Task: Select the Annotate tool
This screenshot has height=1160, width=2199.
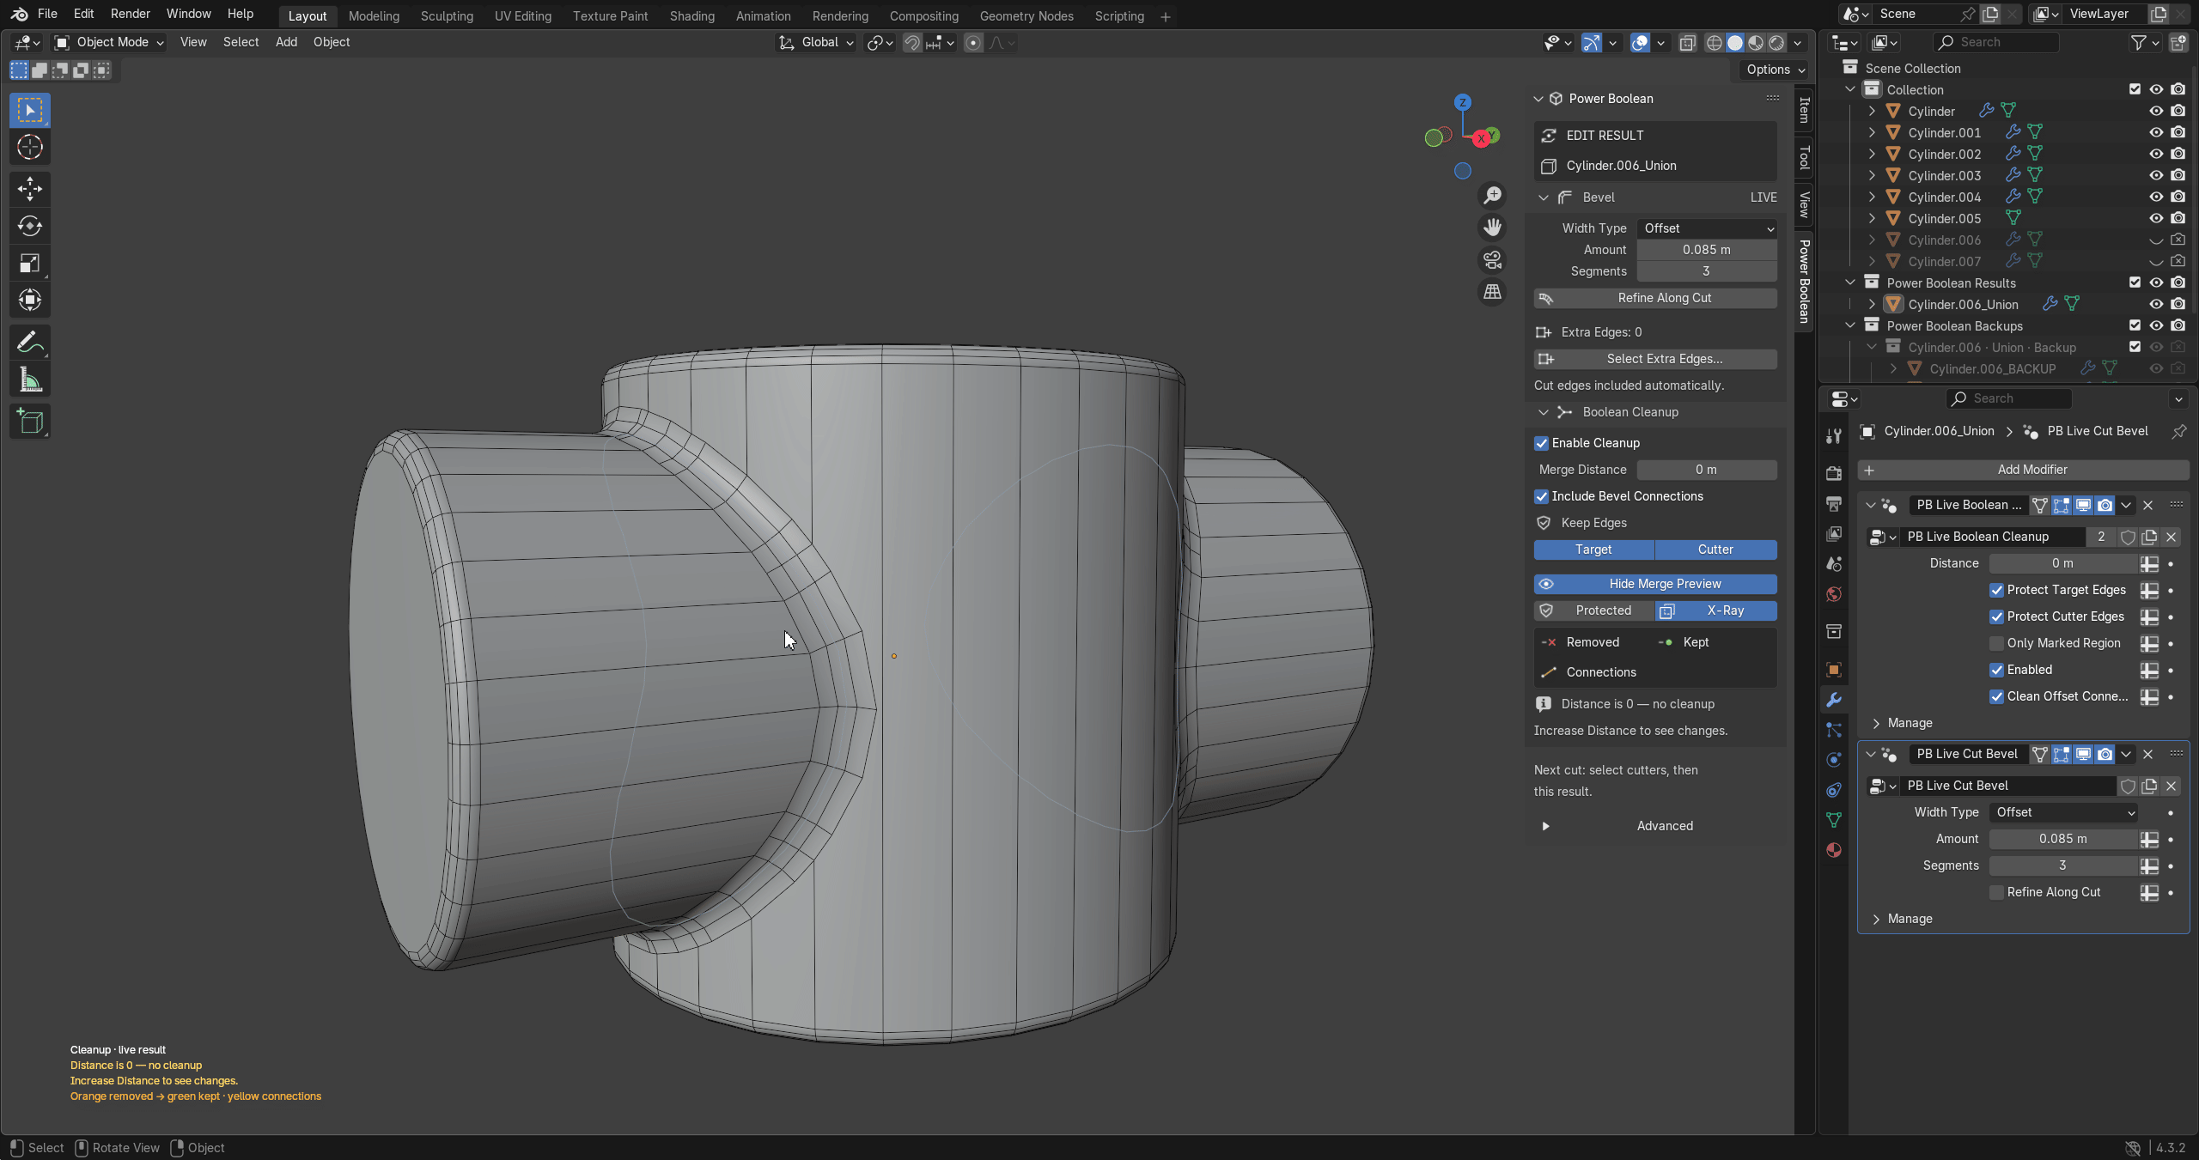Action: pos(30,342)
